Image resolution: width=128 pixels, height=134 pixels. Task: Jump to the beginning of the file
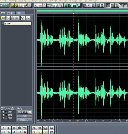point(4,132)
